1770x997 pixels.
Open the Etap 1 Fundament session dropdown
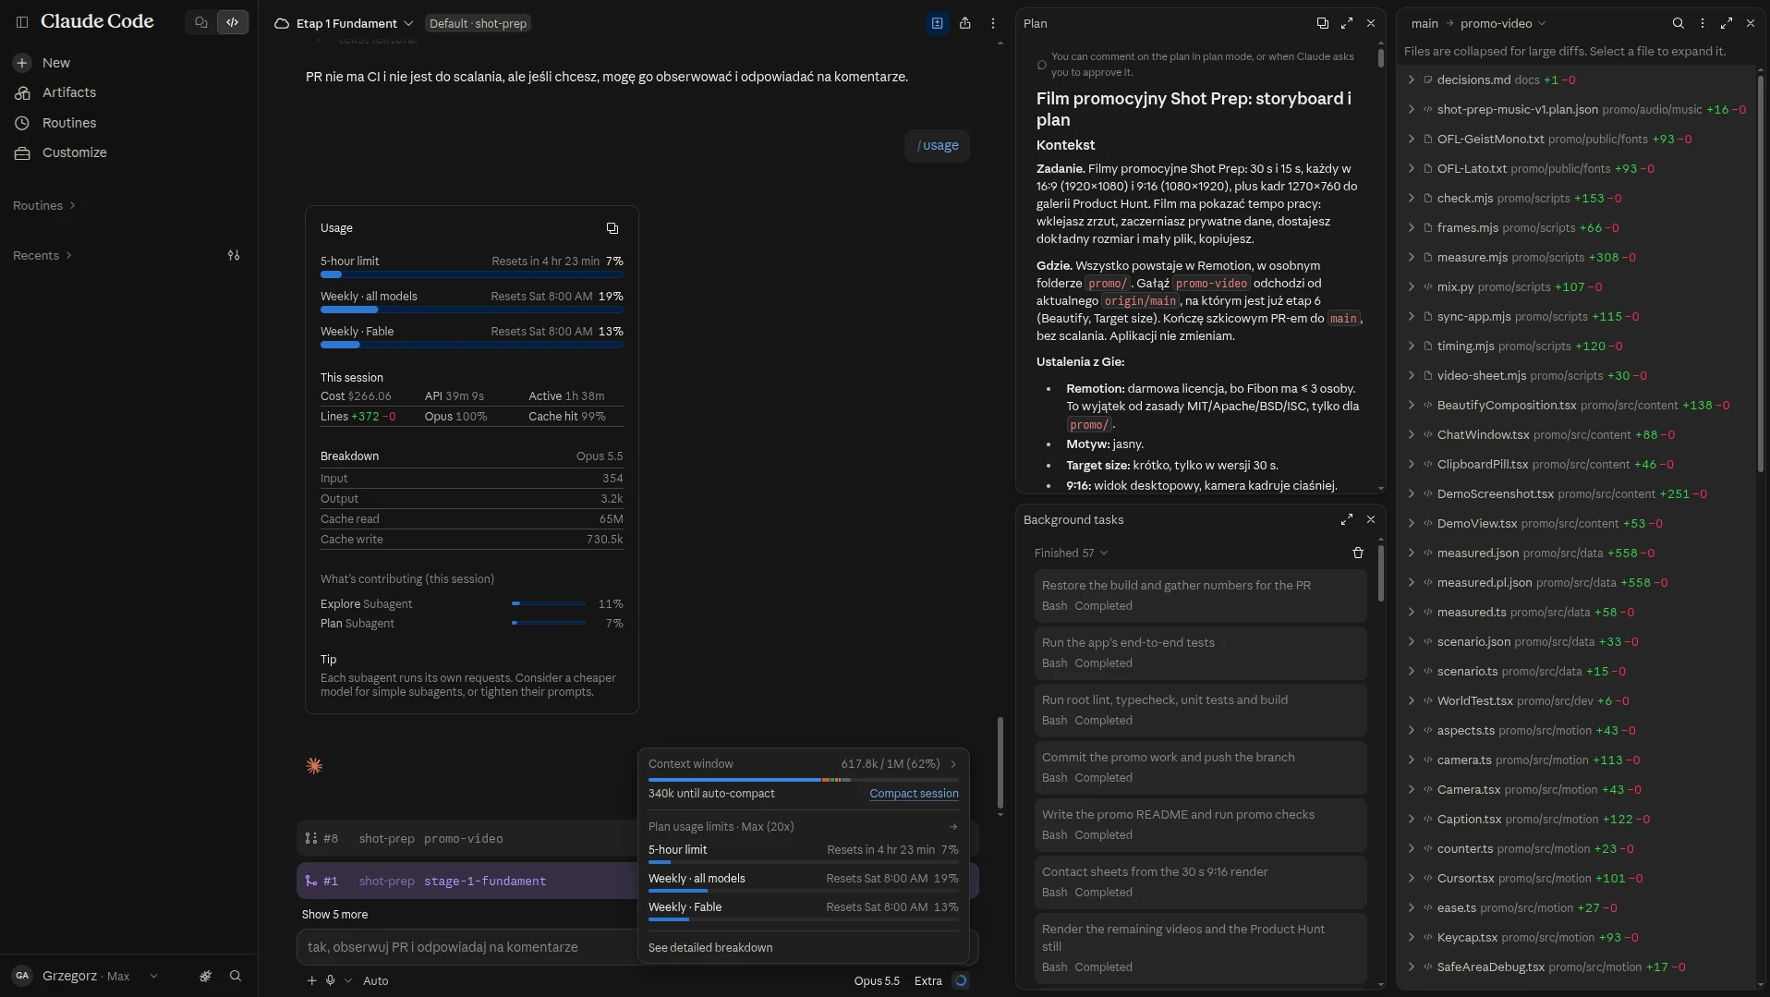(x=354, y=23)
